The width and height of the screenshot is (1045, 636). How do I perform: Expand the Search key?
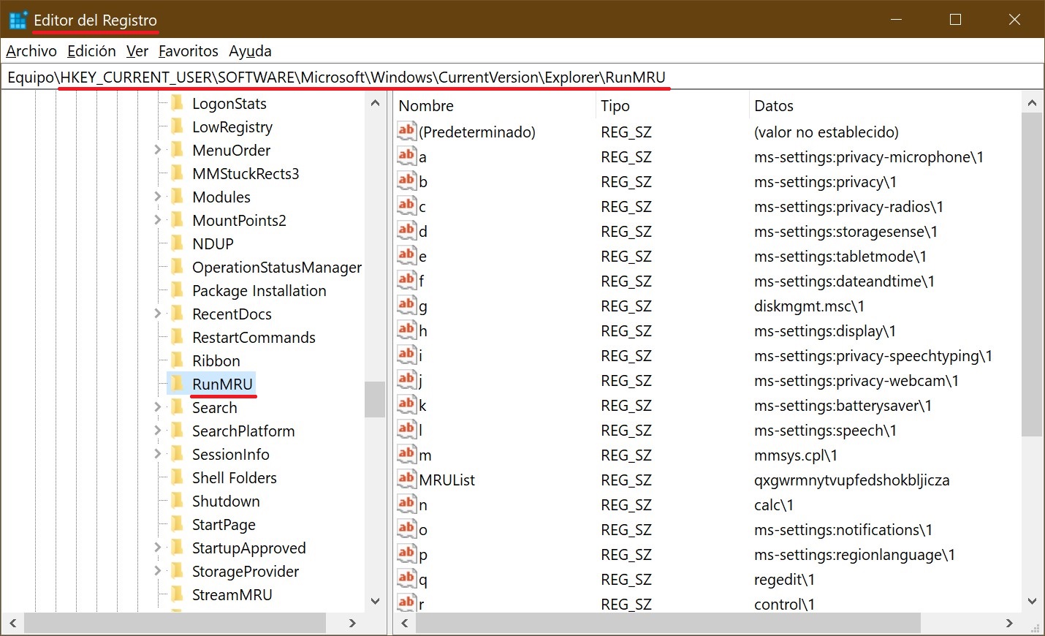[157, 407]
